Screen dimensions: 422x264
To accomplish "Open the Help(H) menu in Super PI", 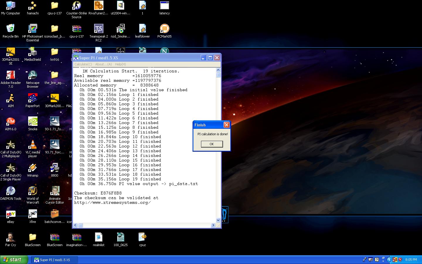I will click(x=120, y=64).
